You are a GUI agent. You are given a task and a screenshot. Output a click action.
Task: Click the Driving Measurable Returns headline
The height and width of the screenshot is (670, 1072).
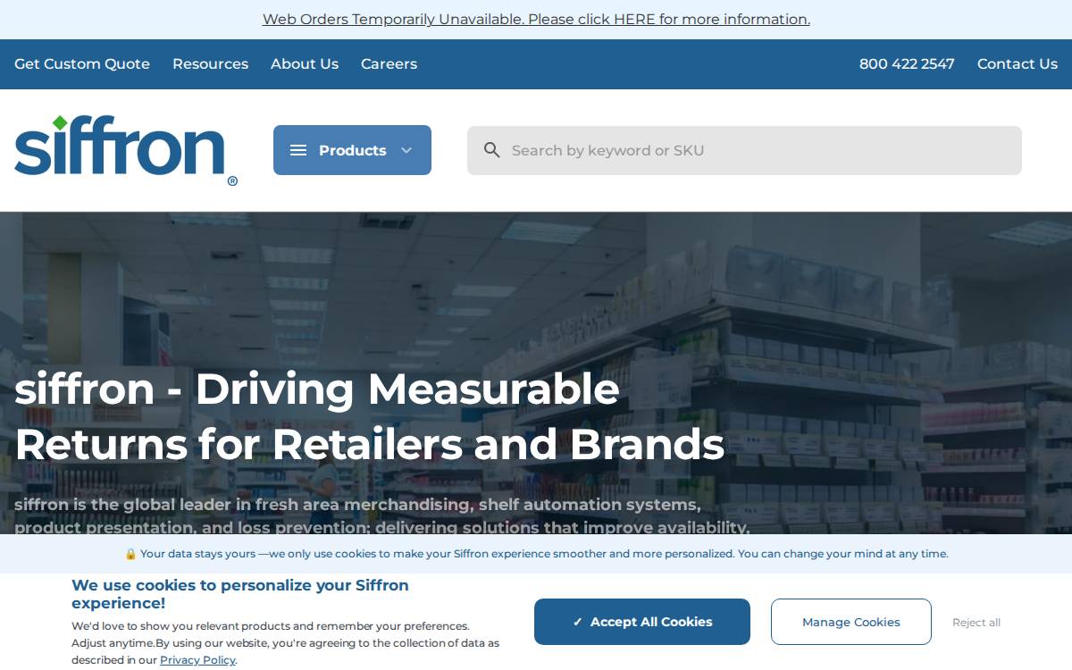tap(369, 416)
